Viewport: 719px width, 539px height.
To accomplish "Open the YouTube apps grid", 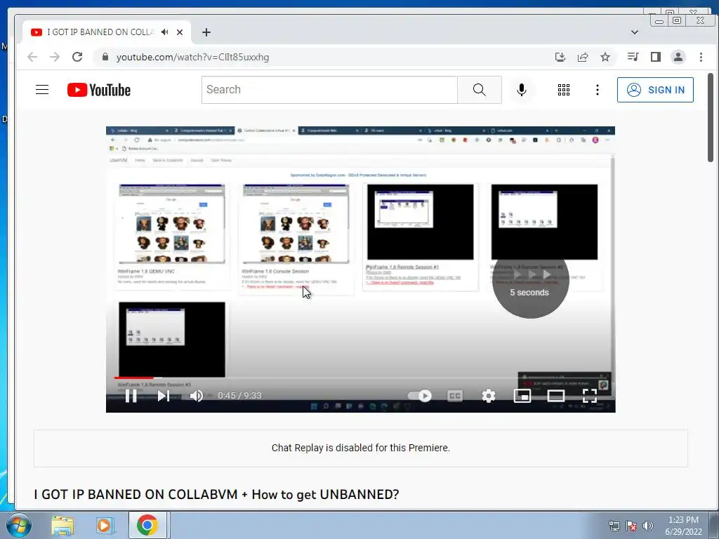I will click(564, 90).
